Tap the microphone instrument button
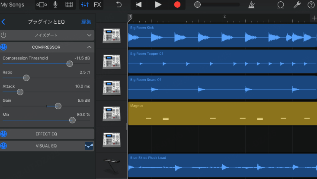 (x=55, y=5)
